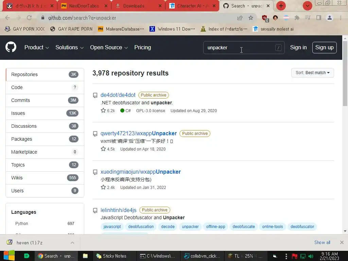Screen dimensions: 348x261
Task: Open the Sort: Best match dropdown
Action: click(313, 73)
